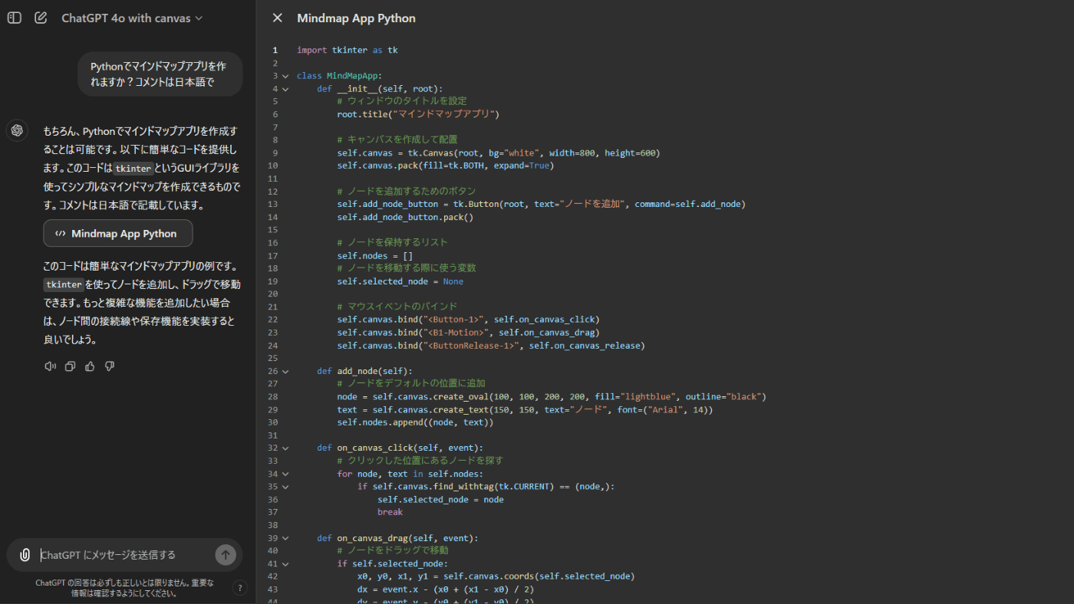Click the create_oval code line 28
The height and width of the screenshot is (604, 1074).
552,396
